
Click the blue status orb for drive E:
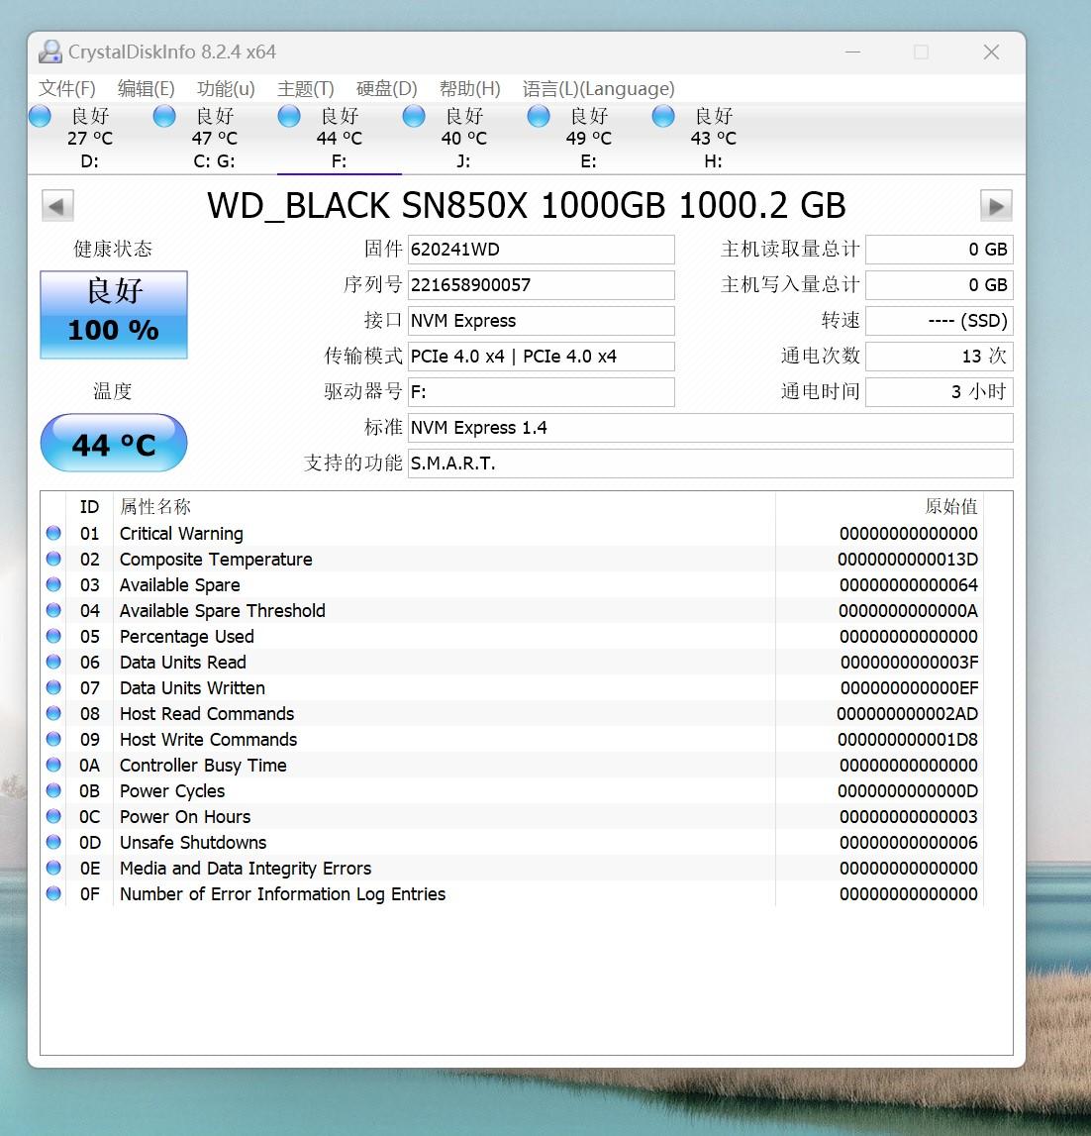tap(539, 116)
